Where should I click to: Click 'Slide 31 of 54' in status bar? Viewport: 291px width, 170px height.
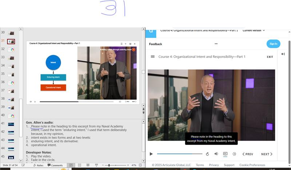click(10, 165)
